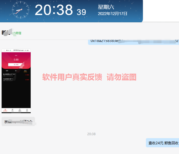Click the back arrow in the phone screenshot
Viewport: 179px width, 154px height.
(x=4, y=50)
